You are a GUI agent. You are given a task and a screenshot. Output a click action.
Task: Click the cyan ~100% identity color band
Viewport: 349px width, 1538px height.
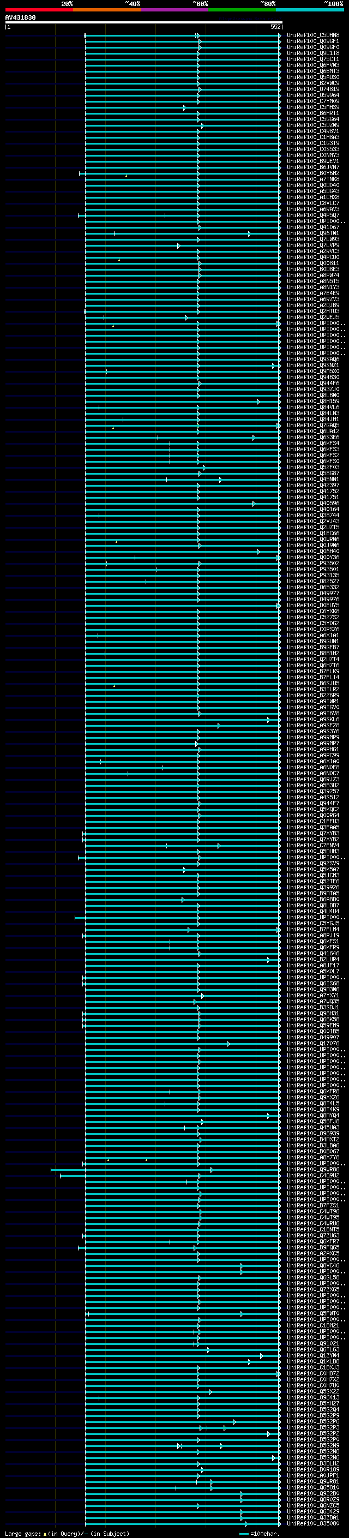coord(310,10)
